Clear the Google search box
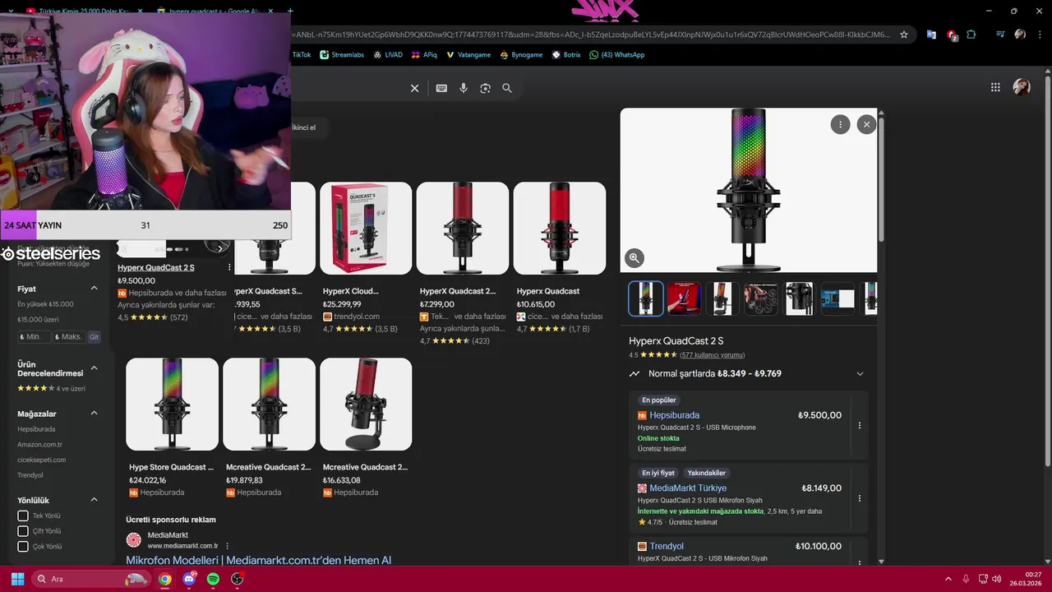The height and width of the screenshot is (592, 1052). point(414,88)
